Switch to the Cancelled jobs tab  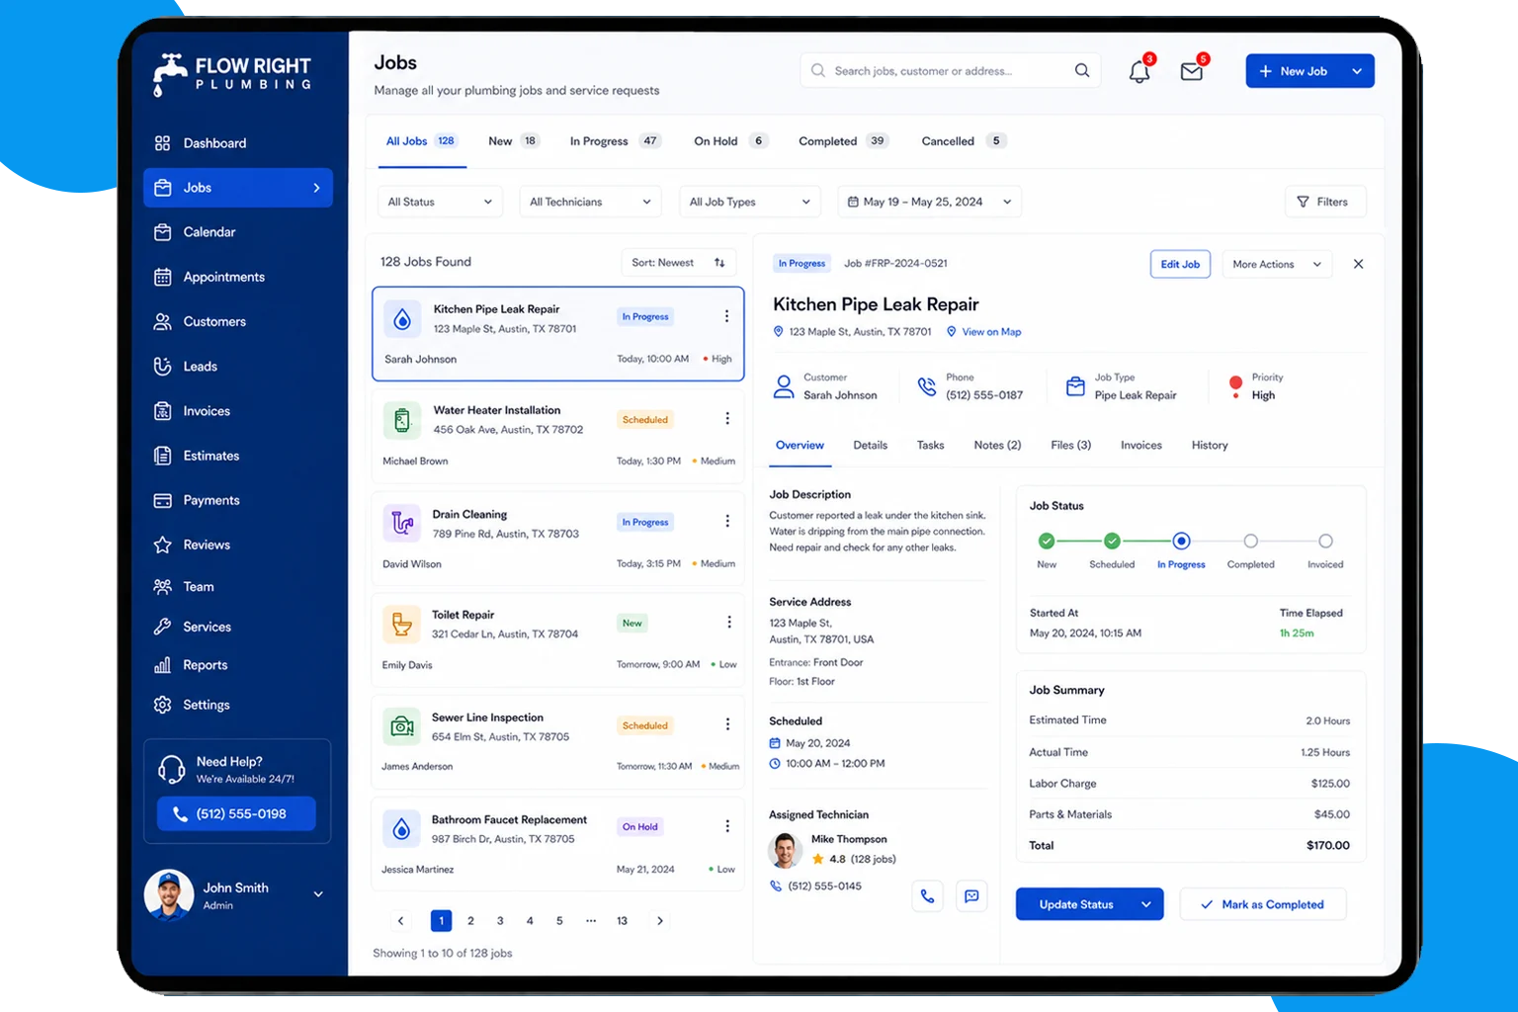(x=964, y=141)
